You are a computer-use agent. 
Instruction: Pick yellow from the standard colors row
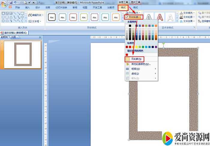pos(136,47)
